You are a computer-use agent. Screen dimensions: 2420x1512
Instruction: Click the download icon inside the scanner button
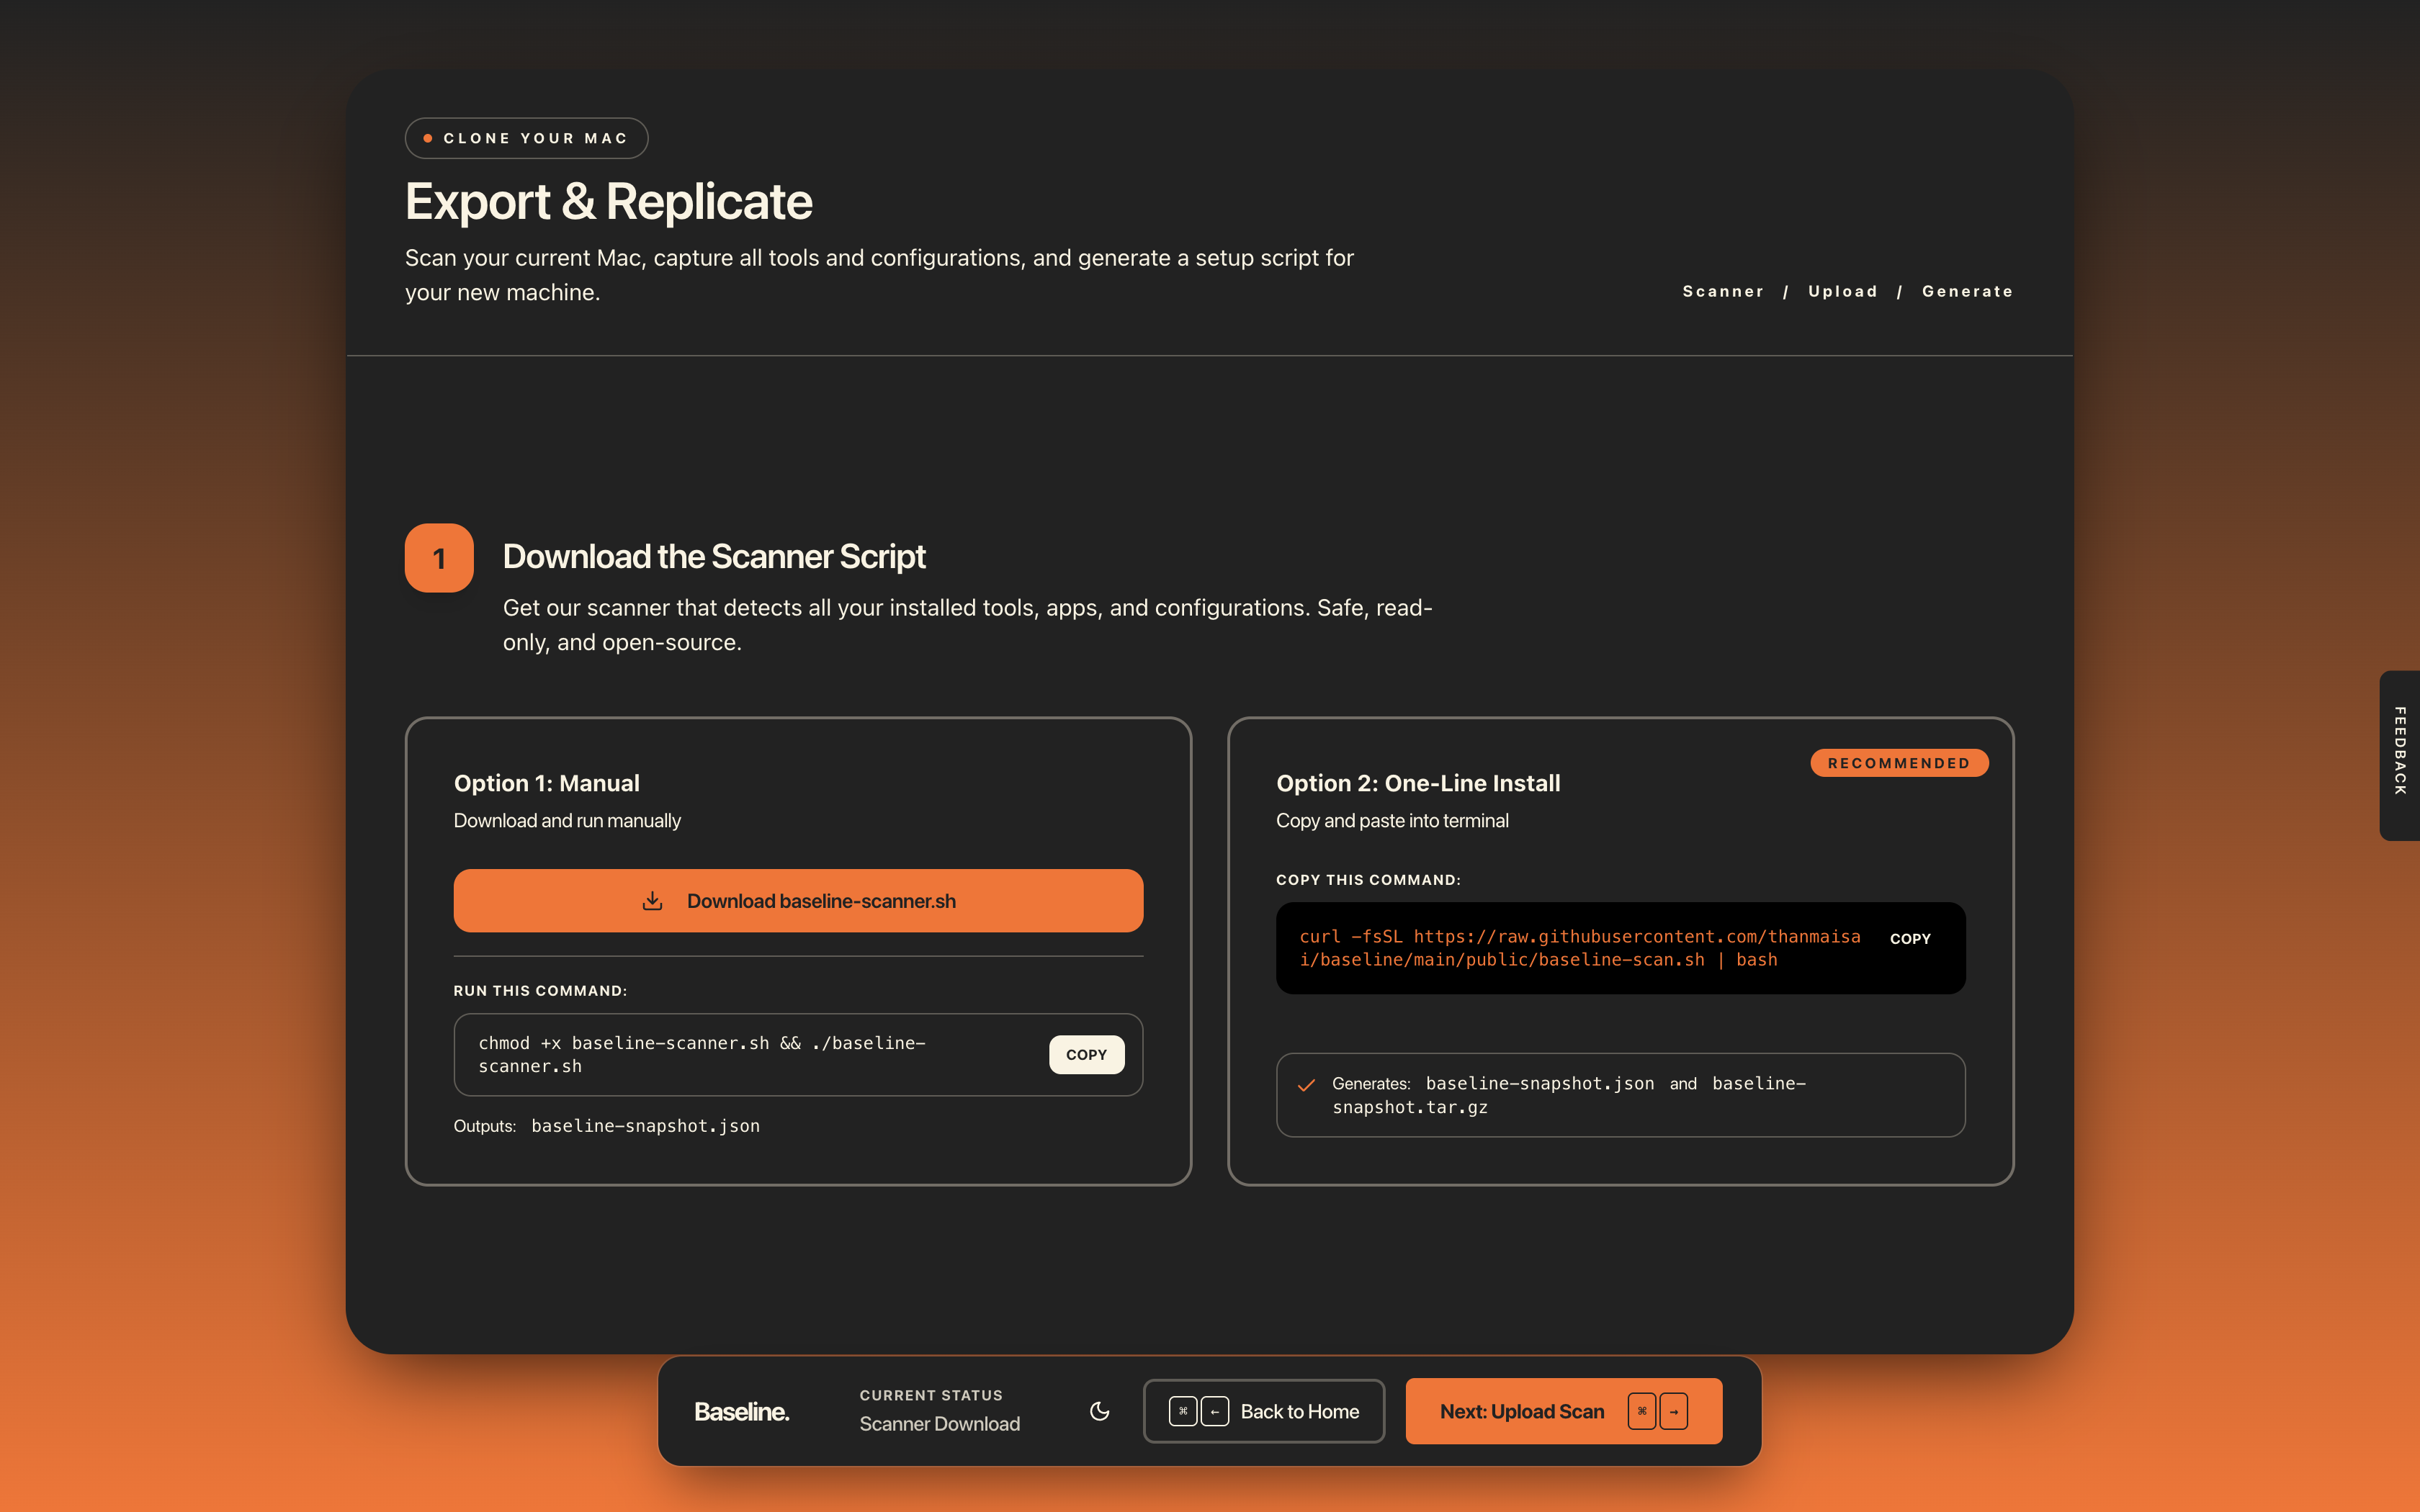pos(653,900)
